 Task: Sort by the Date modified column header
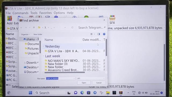(x=92, y=40)
